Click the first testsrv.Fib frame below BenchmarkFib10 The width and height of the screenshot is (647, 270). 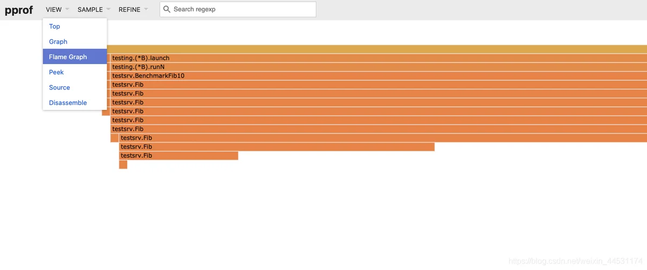pos(377,85)
